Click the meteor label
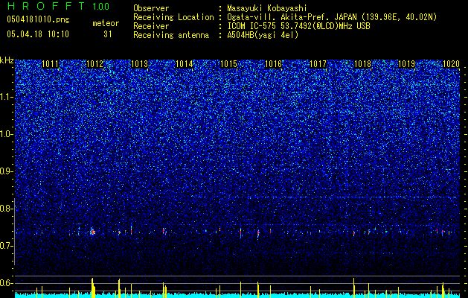The width and height of the screenshot is (468, 298). (x=106, y=23)
